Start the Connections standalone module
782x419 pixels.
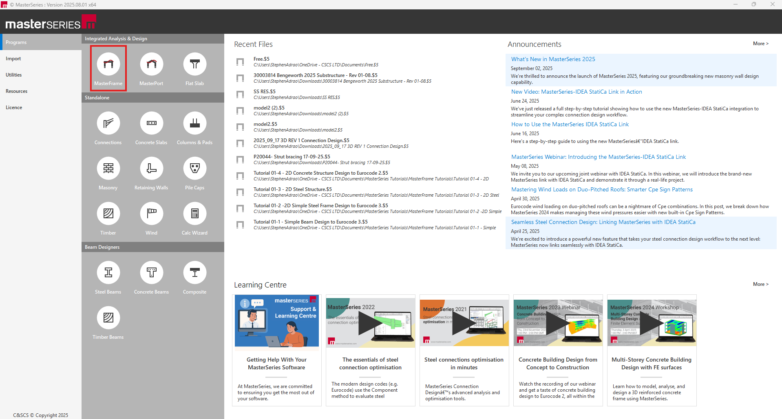click(108, 123)
